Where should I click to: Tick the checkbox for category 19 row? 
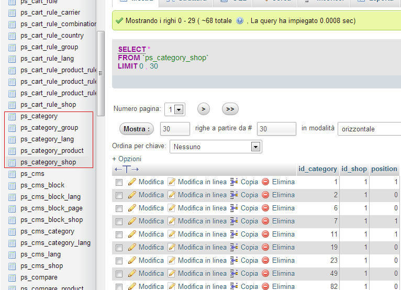(x=119, y=248)
